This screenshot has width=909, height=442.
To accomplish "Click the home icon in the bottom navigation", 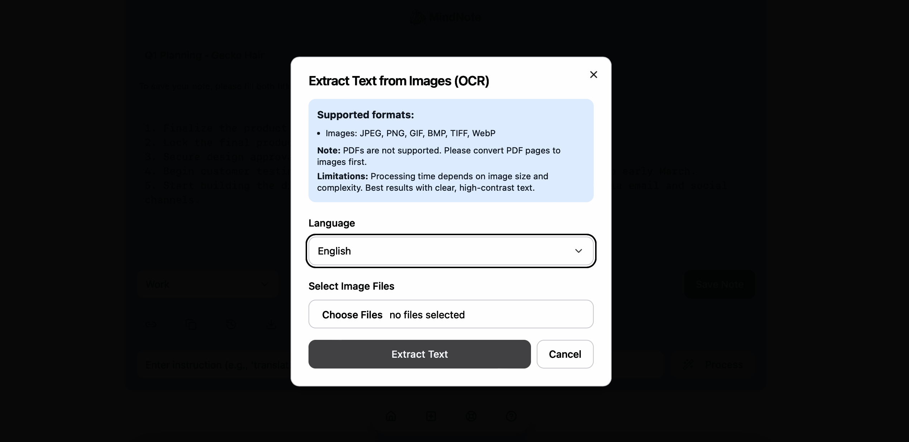I will coord(391,416).
